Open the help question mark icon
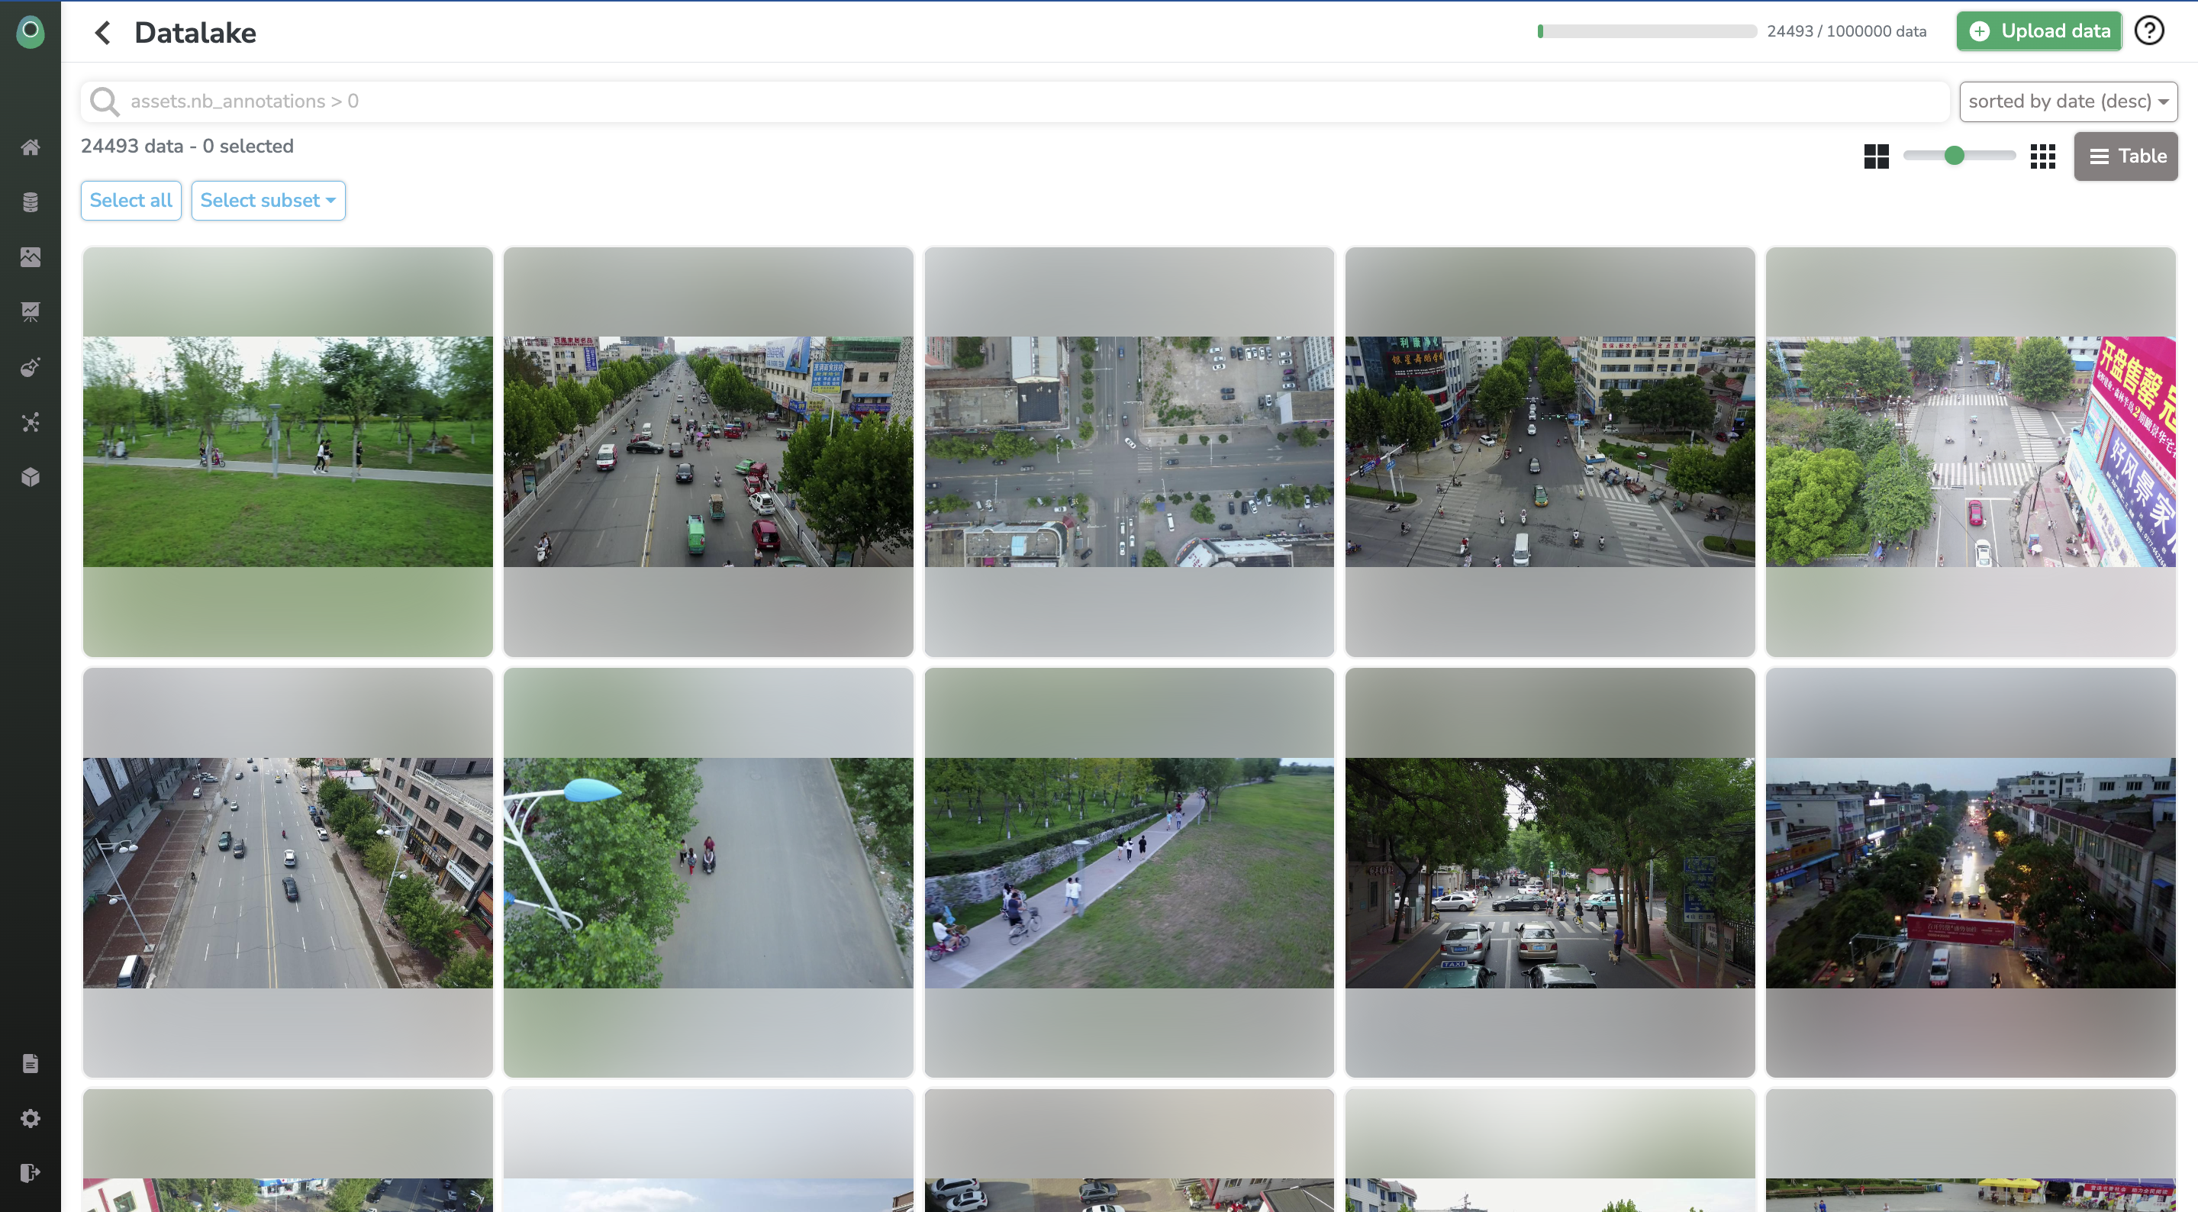 pos(2148,31)
